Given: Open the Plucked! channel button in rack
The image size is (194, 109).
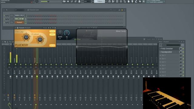Looking at the screenshot, I should tap(19, 22).
